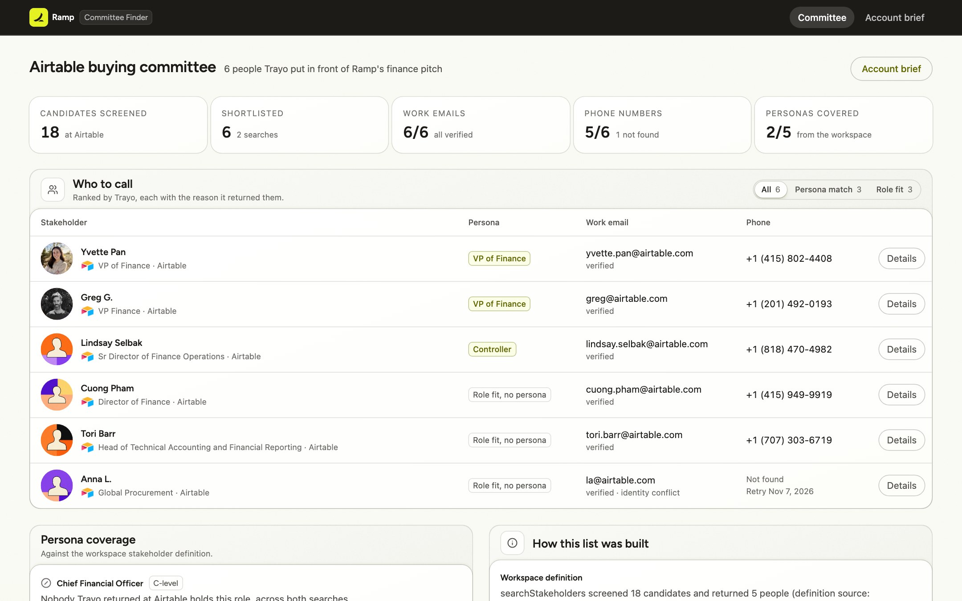The image size is (962, 601).
Task: Filter list by Persona match
Action: pos(828,190)
